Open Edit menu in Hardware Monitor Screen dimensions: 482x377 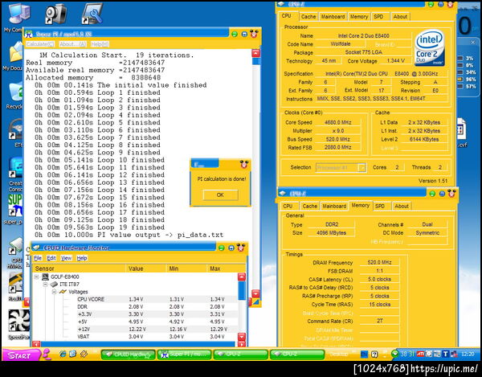click(51, 258)
